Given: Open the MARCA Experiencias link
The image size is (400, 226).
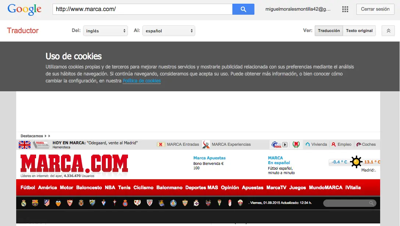Looking at the screenshot, I should (x=226, y=145).
